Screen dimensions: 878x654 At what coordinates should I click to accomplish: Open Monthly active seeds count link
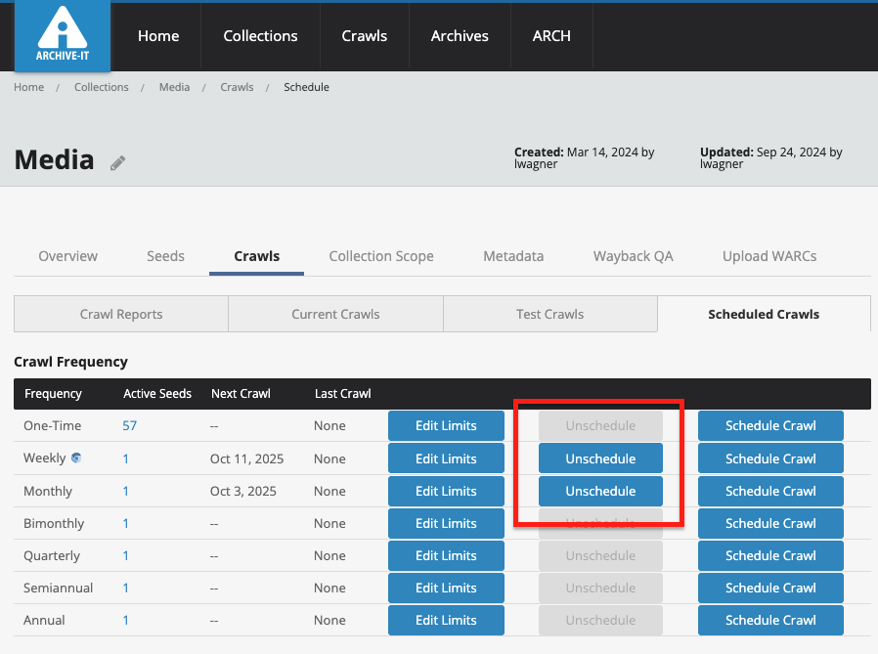125,492
